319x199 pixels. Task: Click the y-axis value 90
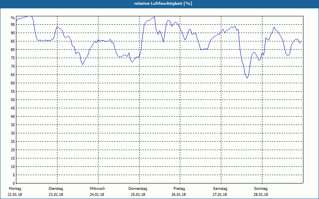[13, 33]
